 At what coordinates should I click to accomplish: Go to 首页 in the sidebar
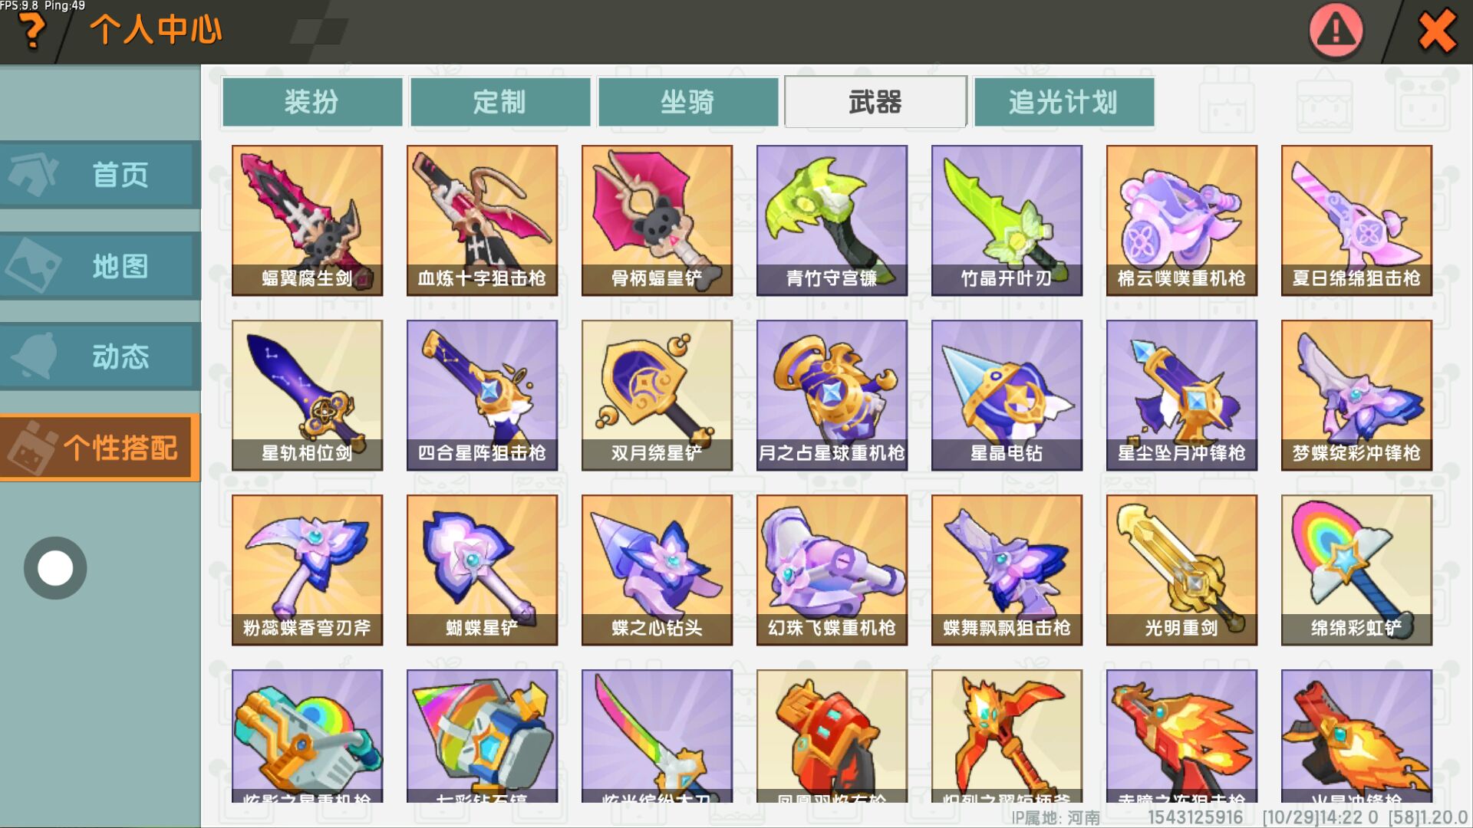click(x=100, y=175)
